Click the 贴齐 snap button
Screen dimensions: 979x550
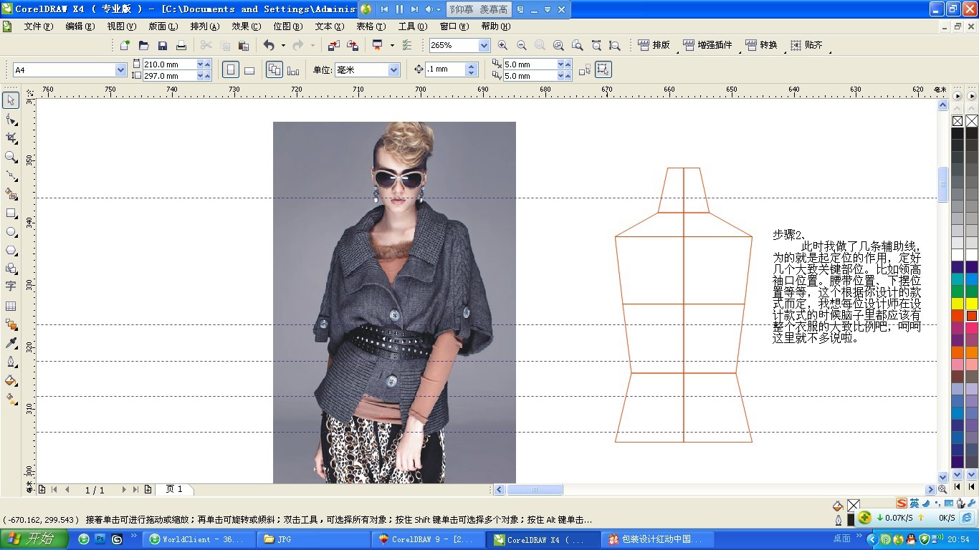pos(806,45)
